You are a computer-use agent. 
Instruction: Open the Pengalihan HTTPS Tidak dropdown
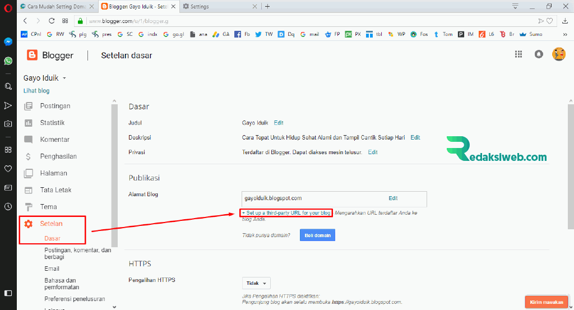256,283
